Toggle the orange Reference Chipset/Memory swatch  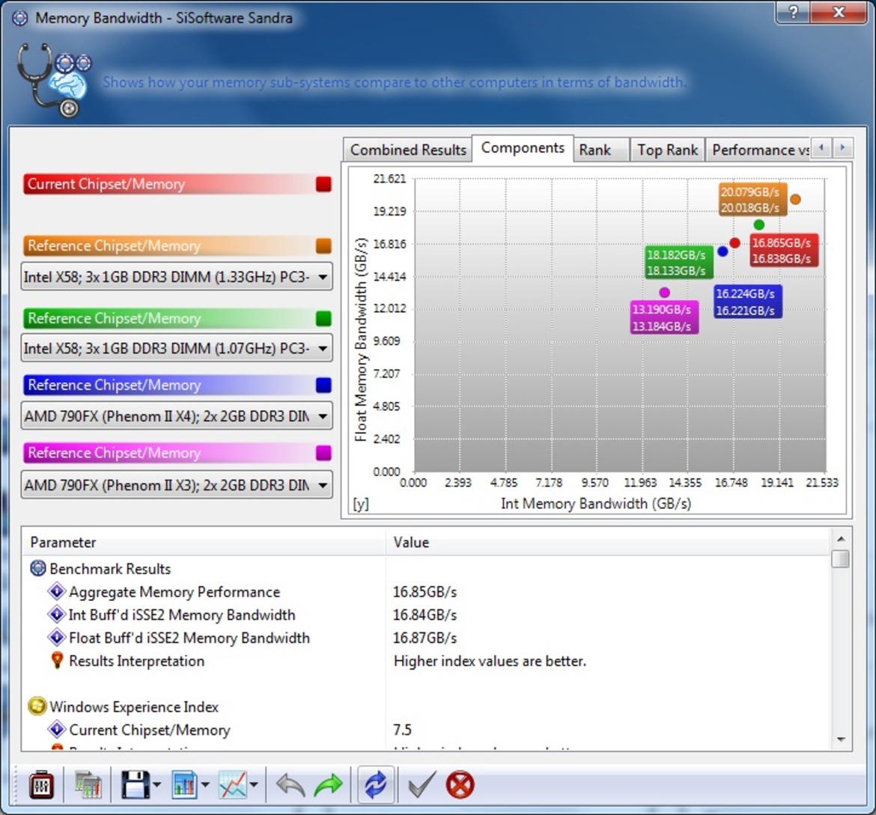(323, 245)
